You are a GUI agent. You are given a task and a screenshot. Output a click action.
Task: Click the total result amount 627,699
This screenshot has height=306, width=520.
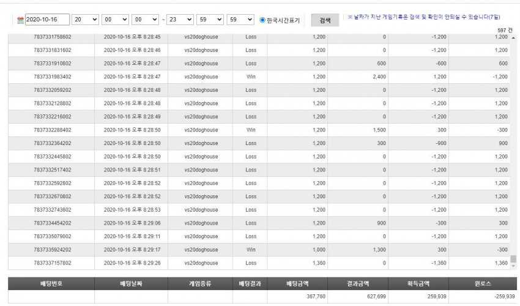click(376, 296)
